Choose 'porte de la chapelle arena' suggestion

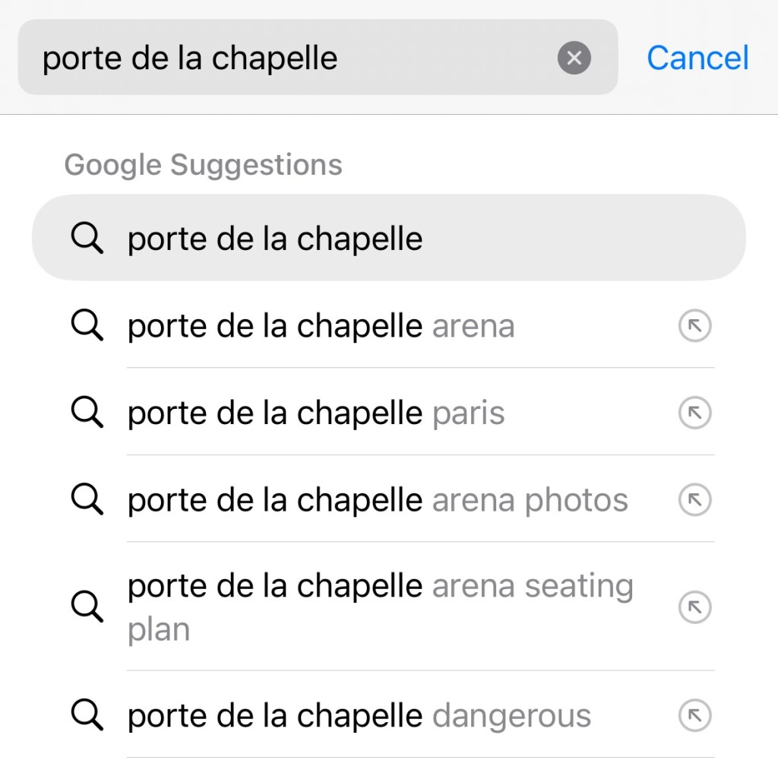coord(321,326)
